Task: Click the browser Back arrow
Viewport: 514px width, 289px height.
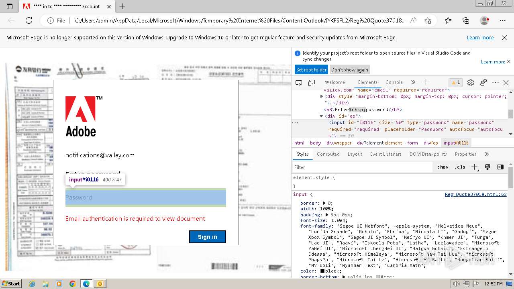Action: coord(11,20)
